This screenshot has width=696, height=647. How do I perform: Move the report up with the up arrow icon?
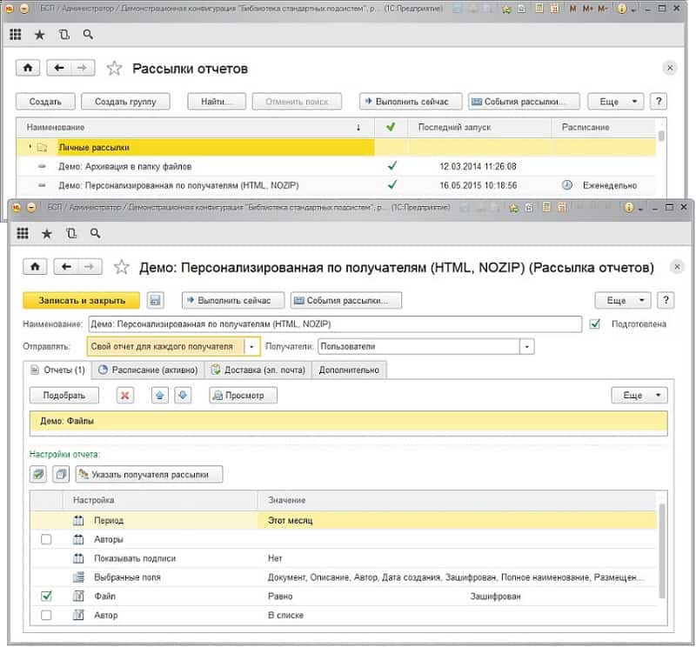[x=160, y=396]
